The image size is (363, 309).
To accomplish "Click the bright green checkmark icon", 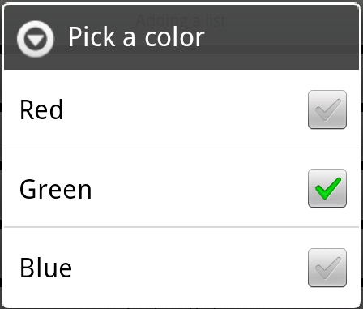I will [x=328, y=189].
